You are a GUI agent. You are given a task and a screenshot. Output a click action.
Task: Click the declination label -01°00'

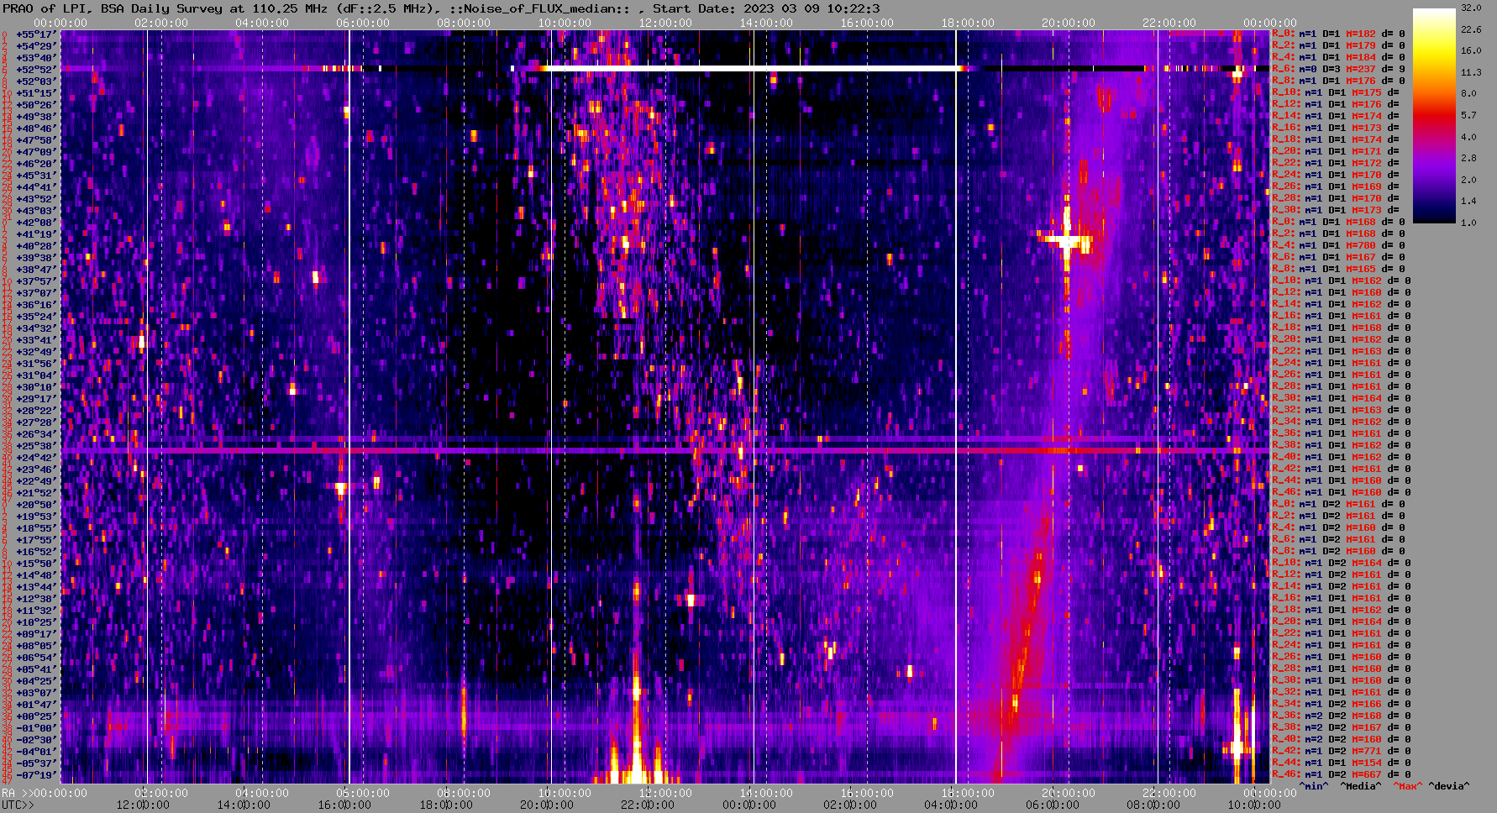point(35,728)
